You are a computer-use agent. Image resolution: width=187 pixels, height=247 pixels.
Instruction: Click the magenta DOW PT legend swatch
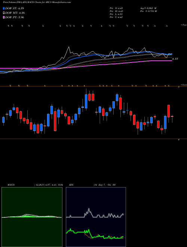(x=4, y=17)
